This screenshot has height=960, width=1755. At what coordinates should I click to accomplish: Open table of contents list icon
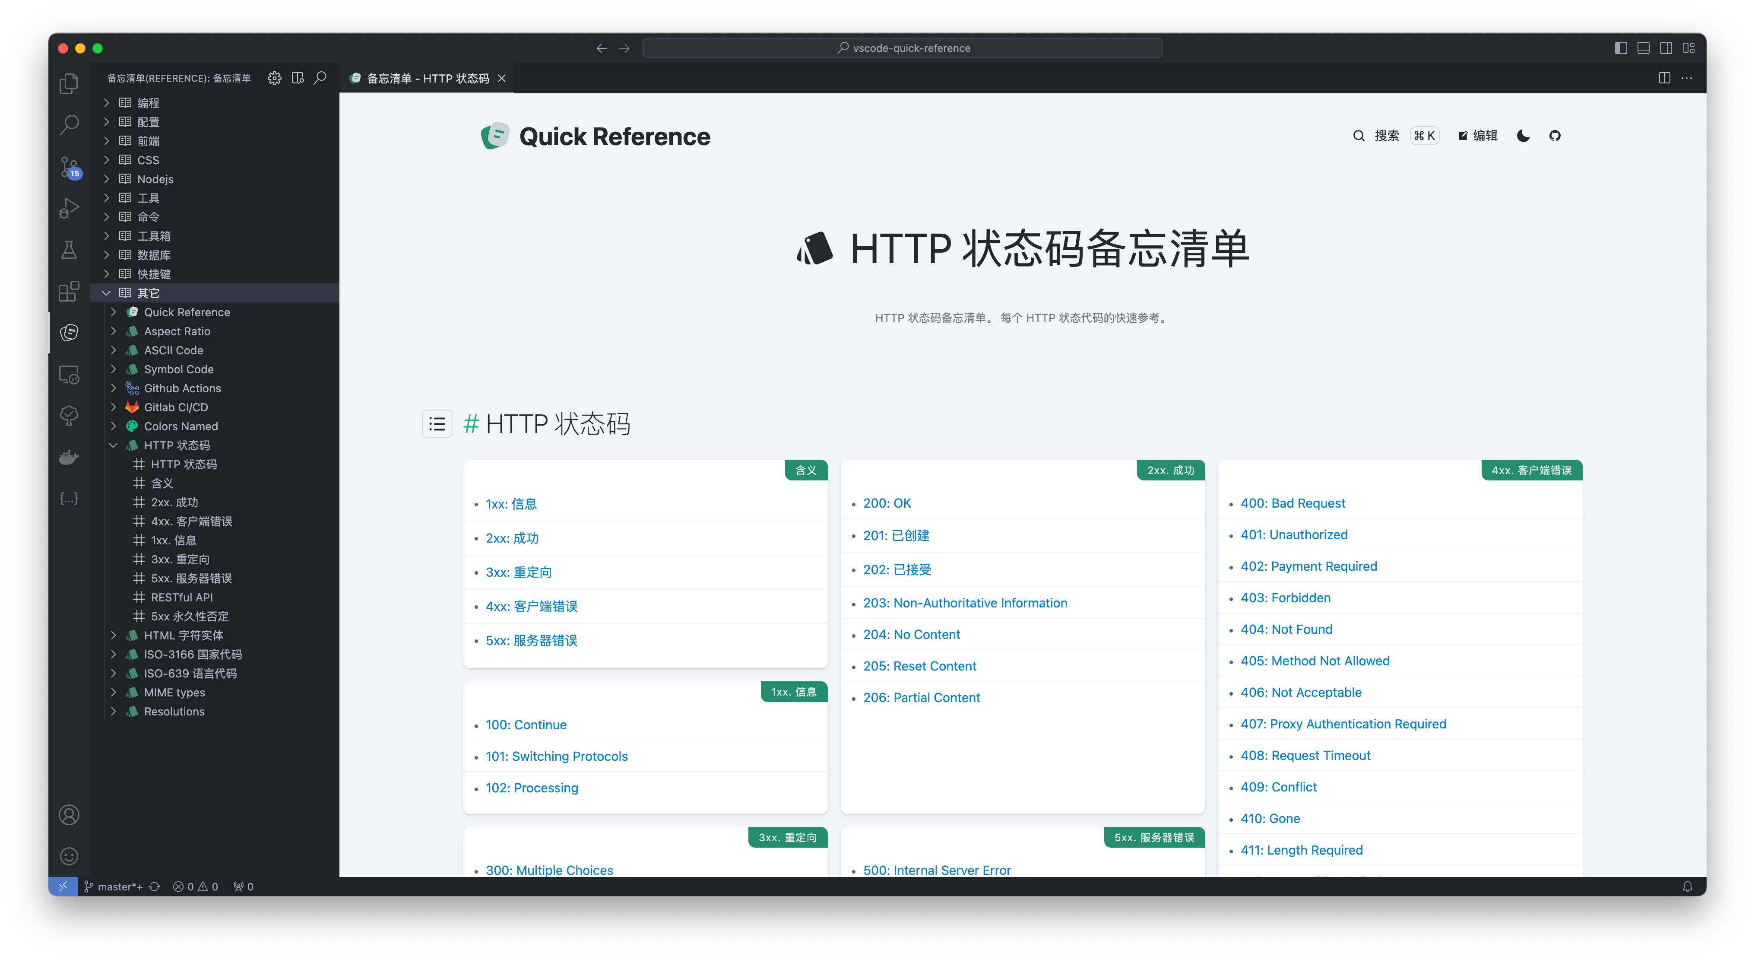point(437,424)
